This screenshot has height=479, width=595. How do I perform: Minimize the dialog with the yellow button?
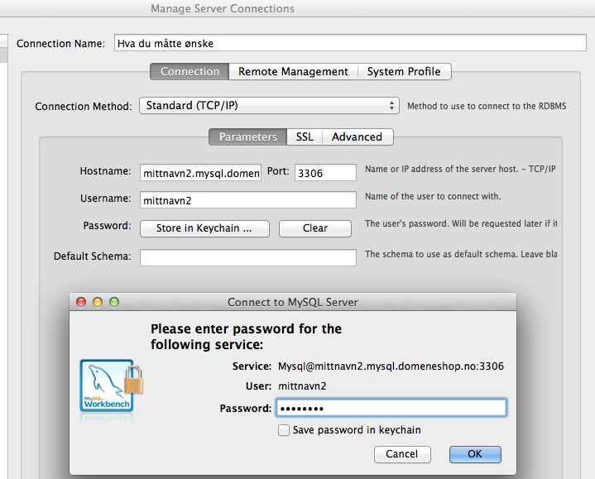click(98, 302)
